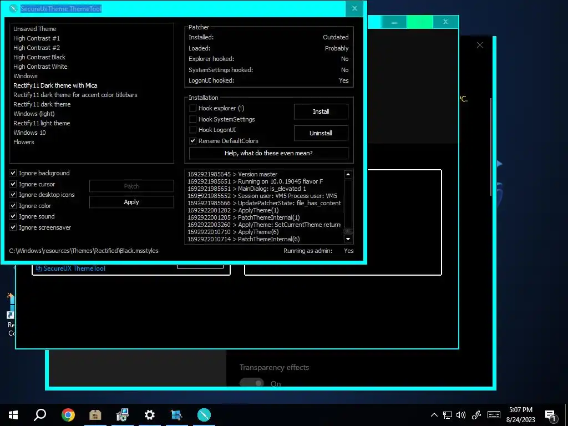568x426 pixels.
Task: Click log line PatchThemeInternal(6)
Action: 244,239
